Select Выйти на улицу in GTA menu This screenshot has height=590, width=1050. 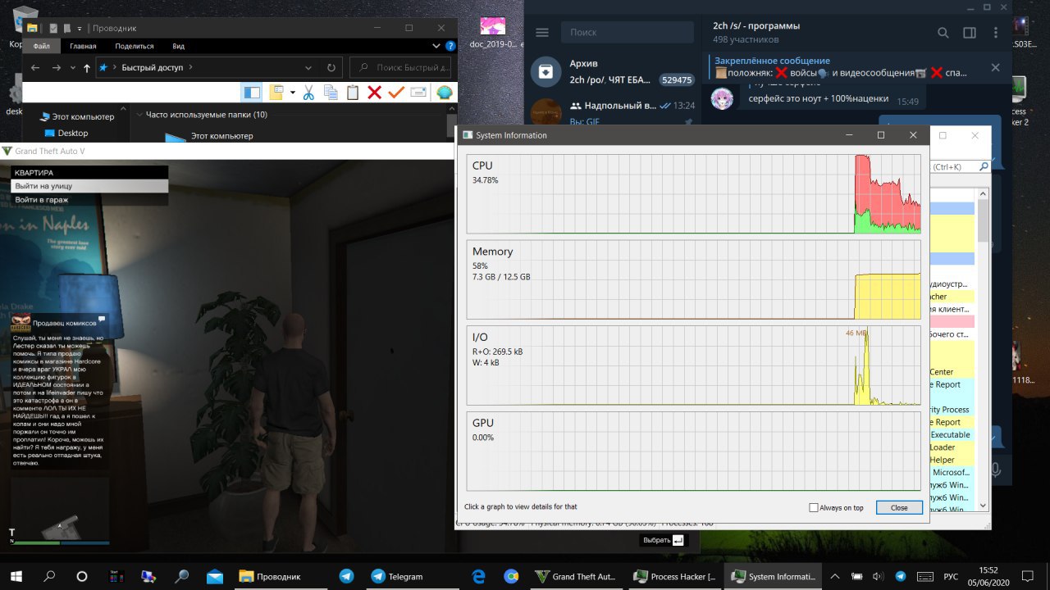(x=89, y=186)
